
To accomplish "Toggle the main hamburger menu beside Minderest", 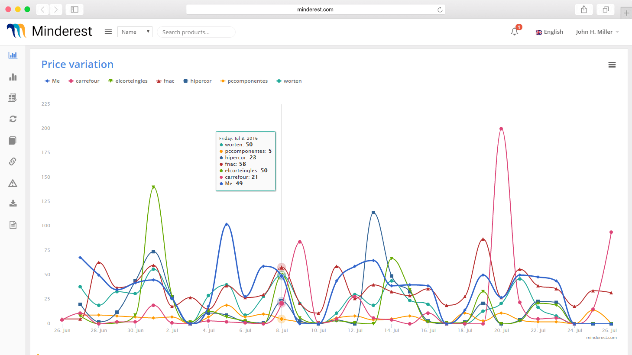I will pyautogui.click(x=108, y=32).
